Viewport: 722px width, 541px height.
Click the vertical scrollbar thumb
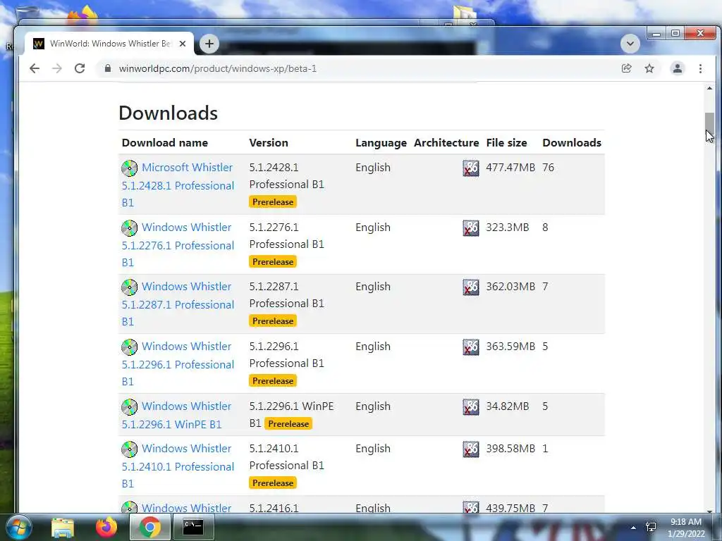pyautogui.click(x=709, y=125)
